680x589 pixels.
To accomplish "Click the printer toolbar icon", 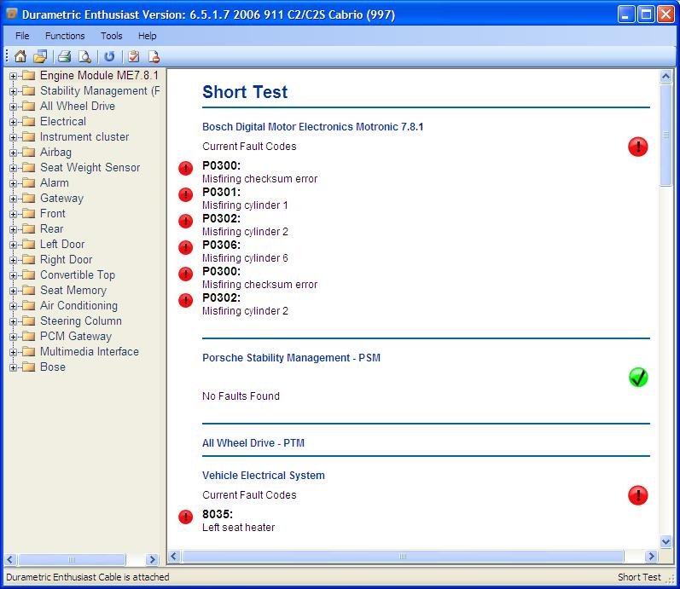I will [64, 56].
